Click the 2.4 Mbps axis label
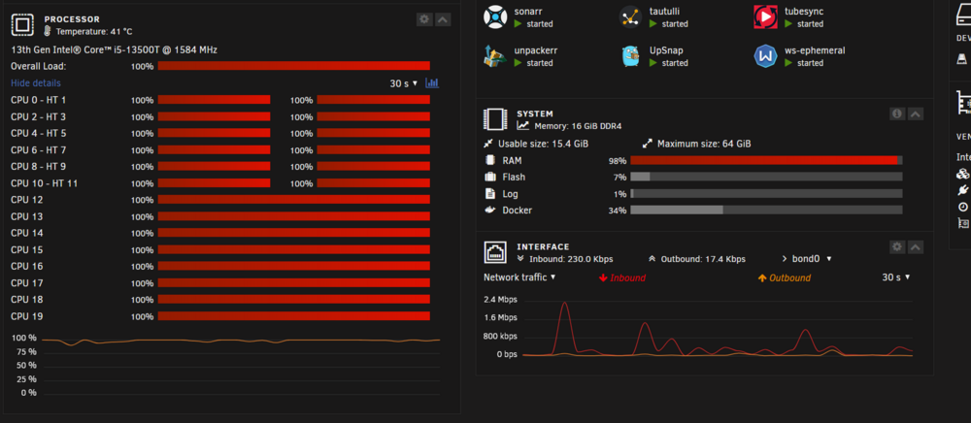This screenshot has width=971, height=423. (x=500, y=300)
